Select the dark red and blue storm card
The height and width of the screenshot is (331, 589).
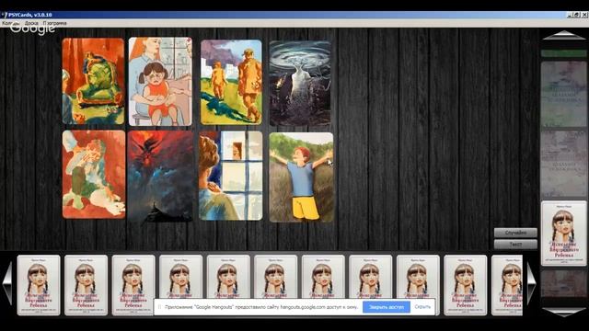[x=161, y=176]
